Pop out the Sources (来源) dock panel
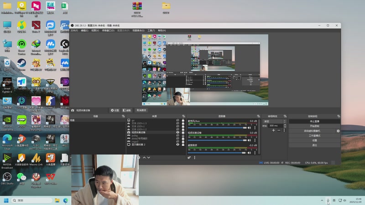This screenshot has width=365, height=205. 183,116
